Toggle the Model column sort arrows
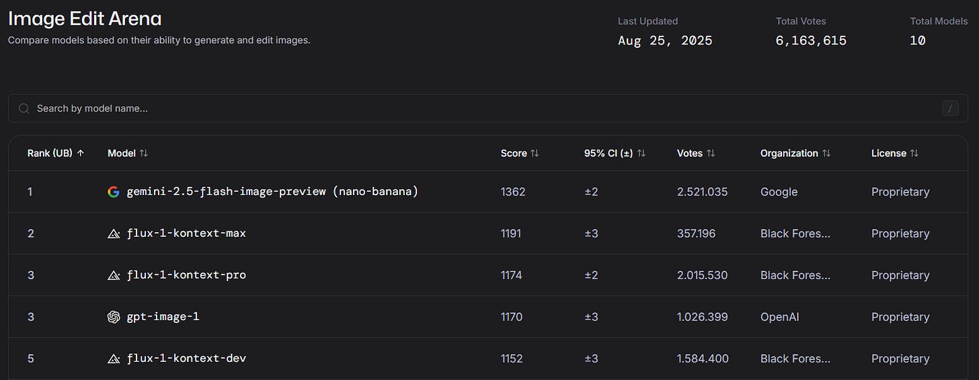Viewport: 979px width, 380px height. [143, 153]
